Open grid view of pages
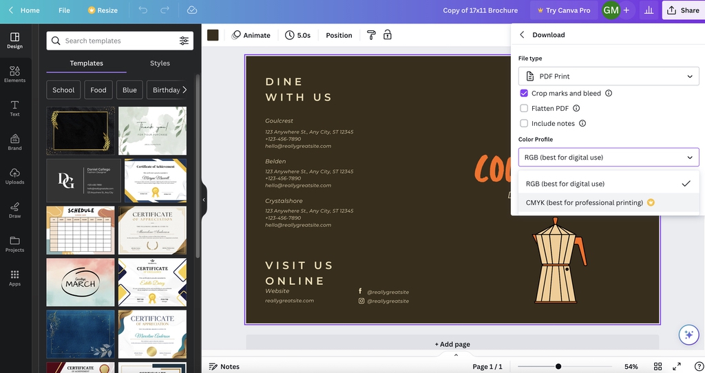 tap(657, 366)
